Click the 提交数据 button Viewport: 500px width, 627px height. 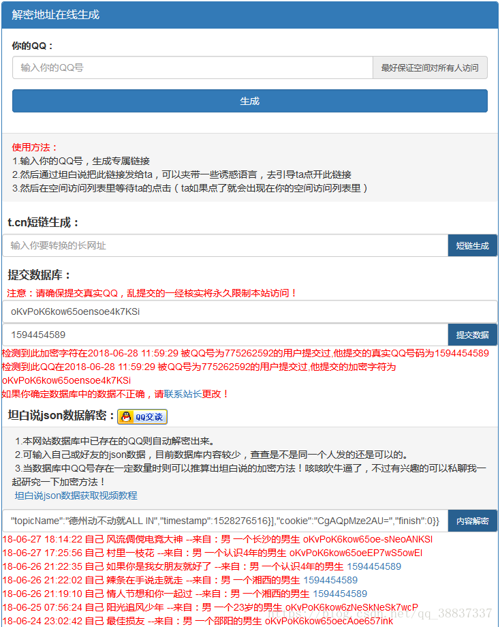(473, 335)
